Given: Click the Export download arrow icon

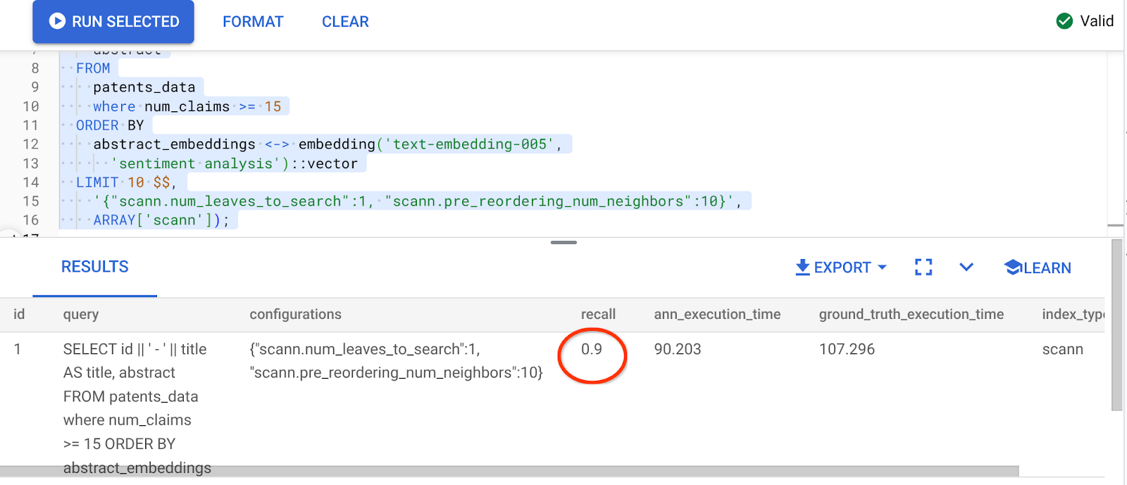Looking at the screenshot, I should point(802,267).
